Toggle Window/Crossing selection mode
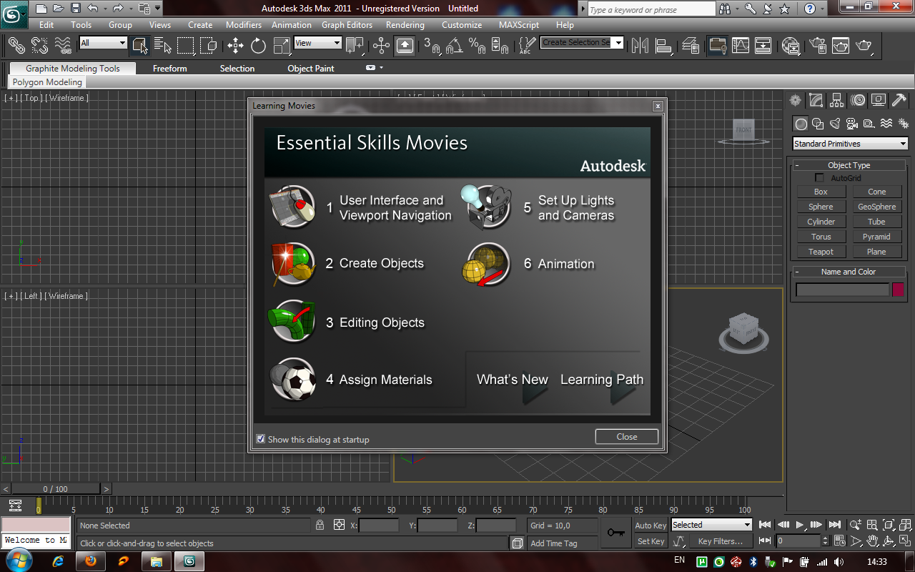915x572 pixels. 209,45
